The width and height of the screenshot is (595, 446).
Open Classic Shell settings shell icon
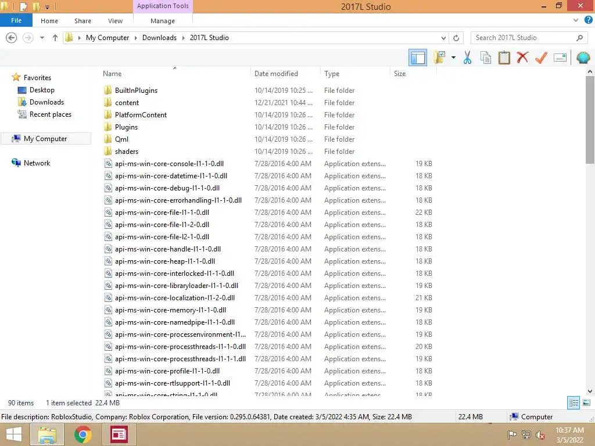coord(583,57)
